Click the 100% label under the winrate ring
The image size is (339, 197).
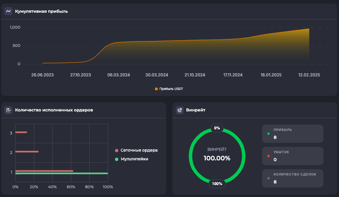click(x=217, y=183)
